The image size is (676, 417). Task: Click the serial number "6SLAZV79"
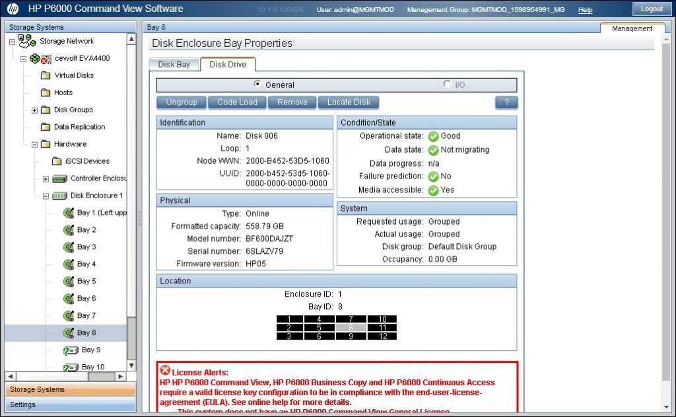(264, 251)
